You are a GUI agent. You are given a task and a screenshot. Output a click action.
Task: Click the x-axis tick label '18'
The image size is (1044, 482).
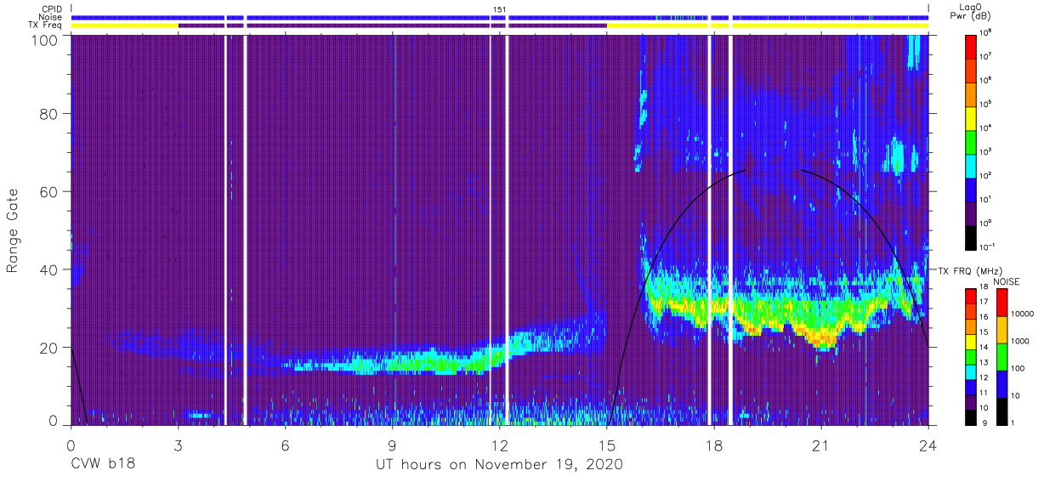pyautogui.click(x=714, y=445)
